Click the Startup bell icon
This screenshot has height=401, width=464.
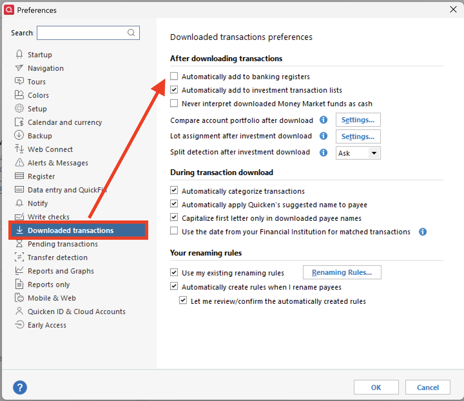coord(19,54)
